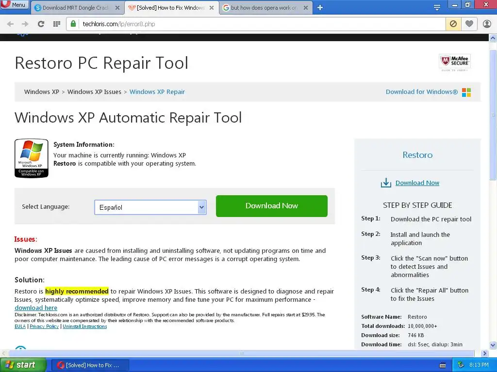The image size is (497, 372).
Task: Go back to previous page
Action: pyautogui.click(x=10, y=24)
